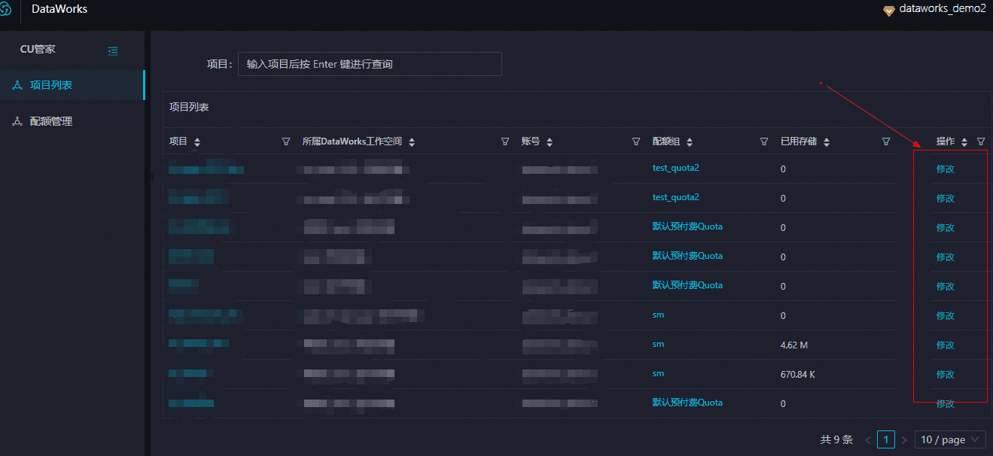Sort table by 项目 column
Screen dimensions: 993x456
[197, 142]
